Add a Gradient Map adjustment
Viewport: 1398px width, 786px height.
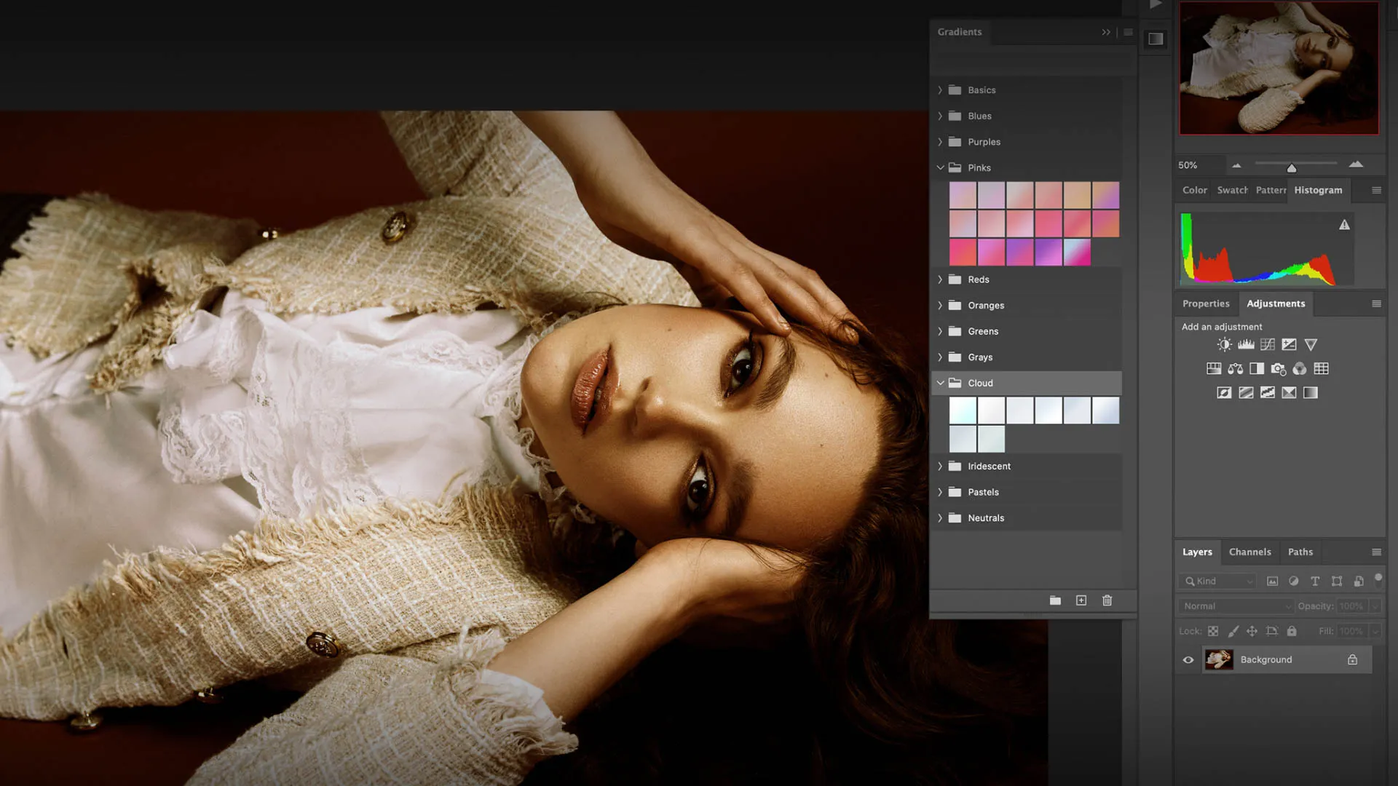[1311, 393]
